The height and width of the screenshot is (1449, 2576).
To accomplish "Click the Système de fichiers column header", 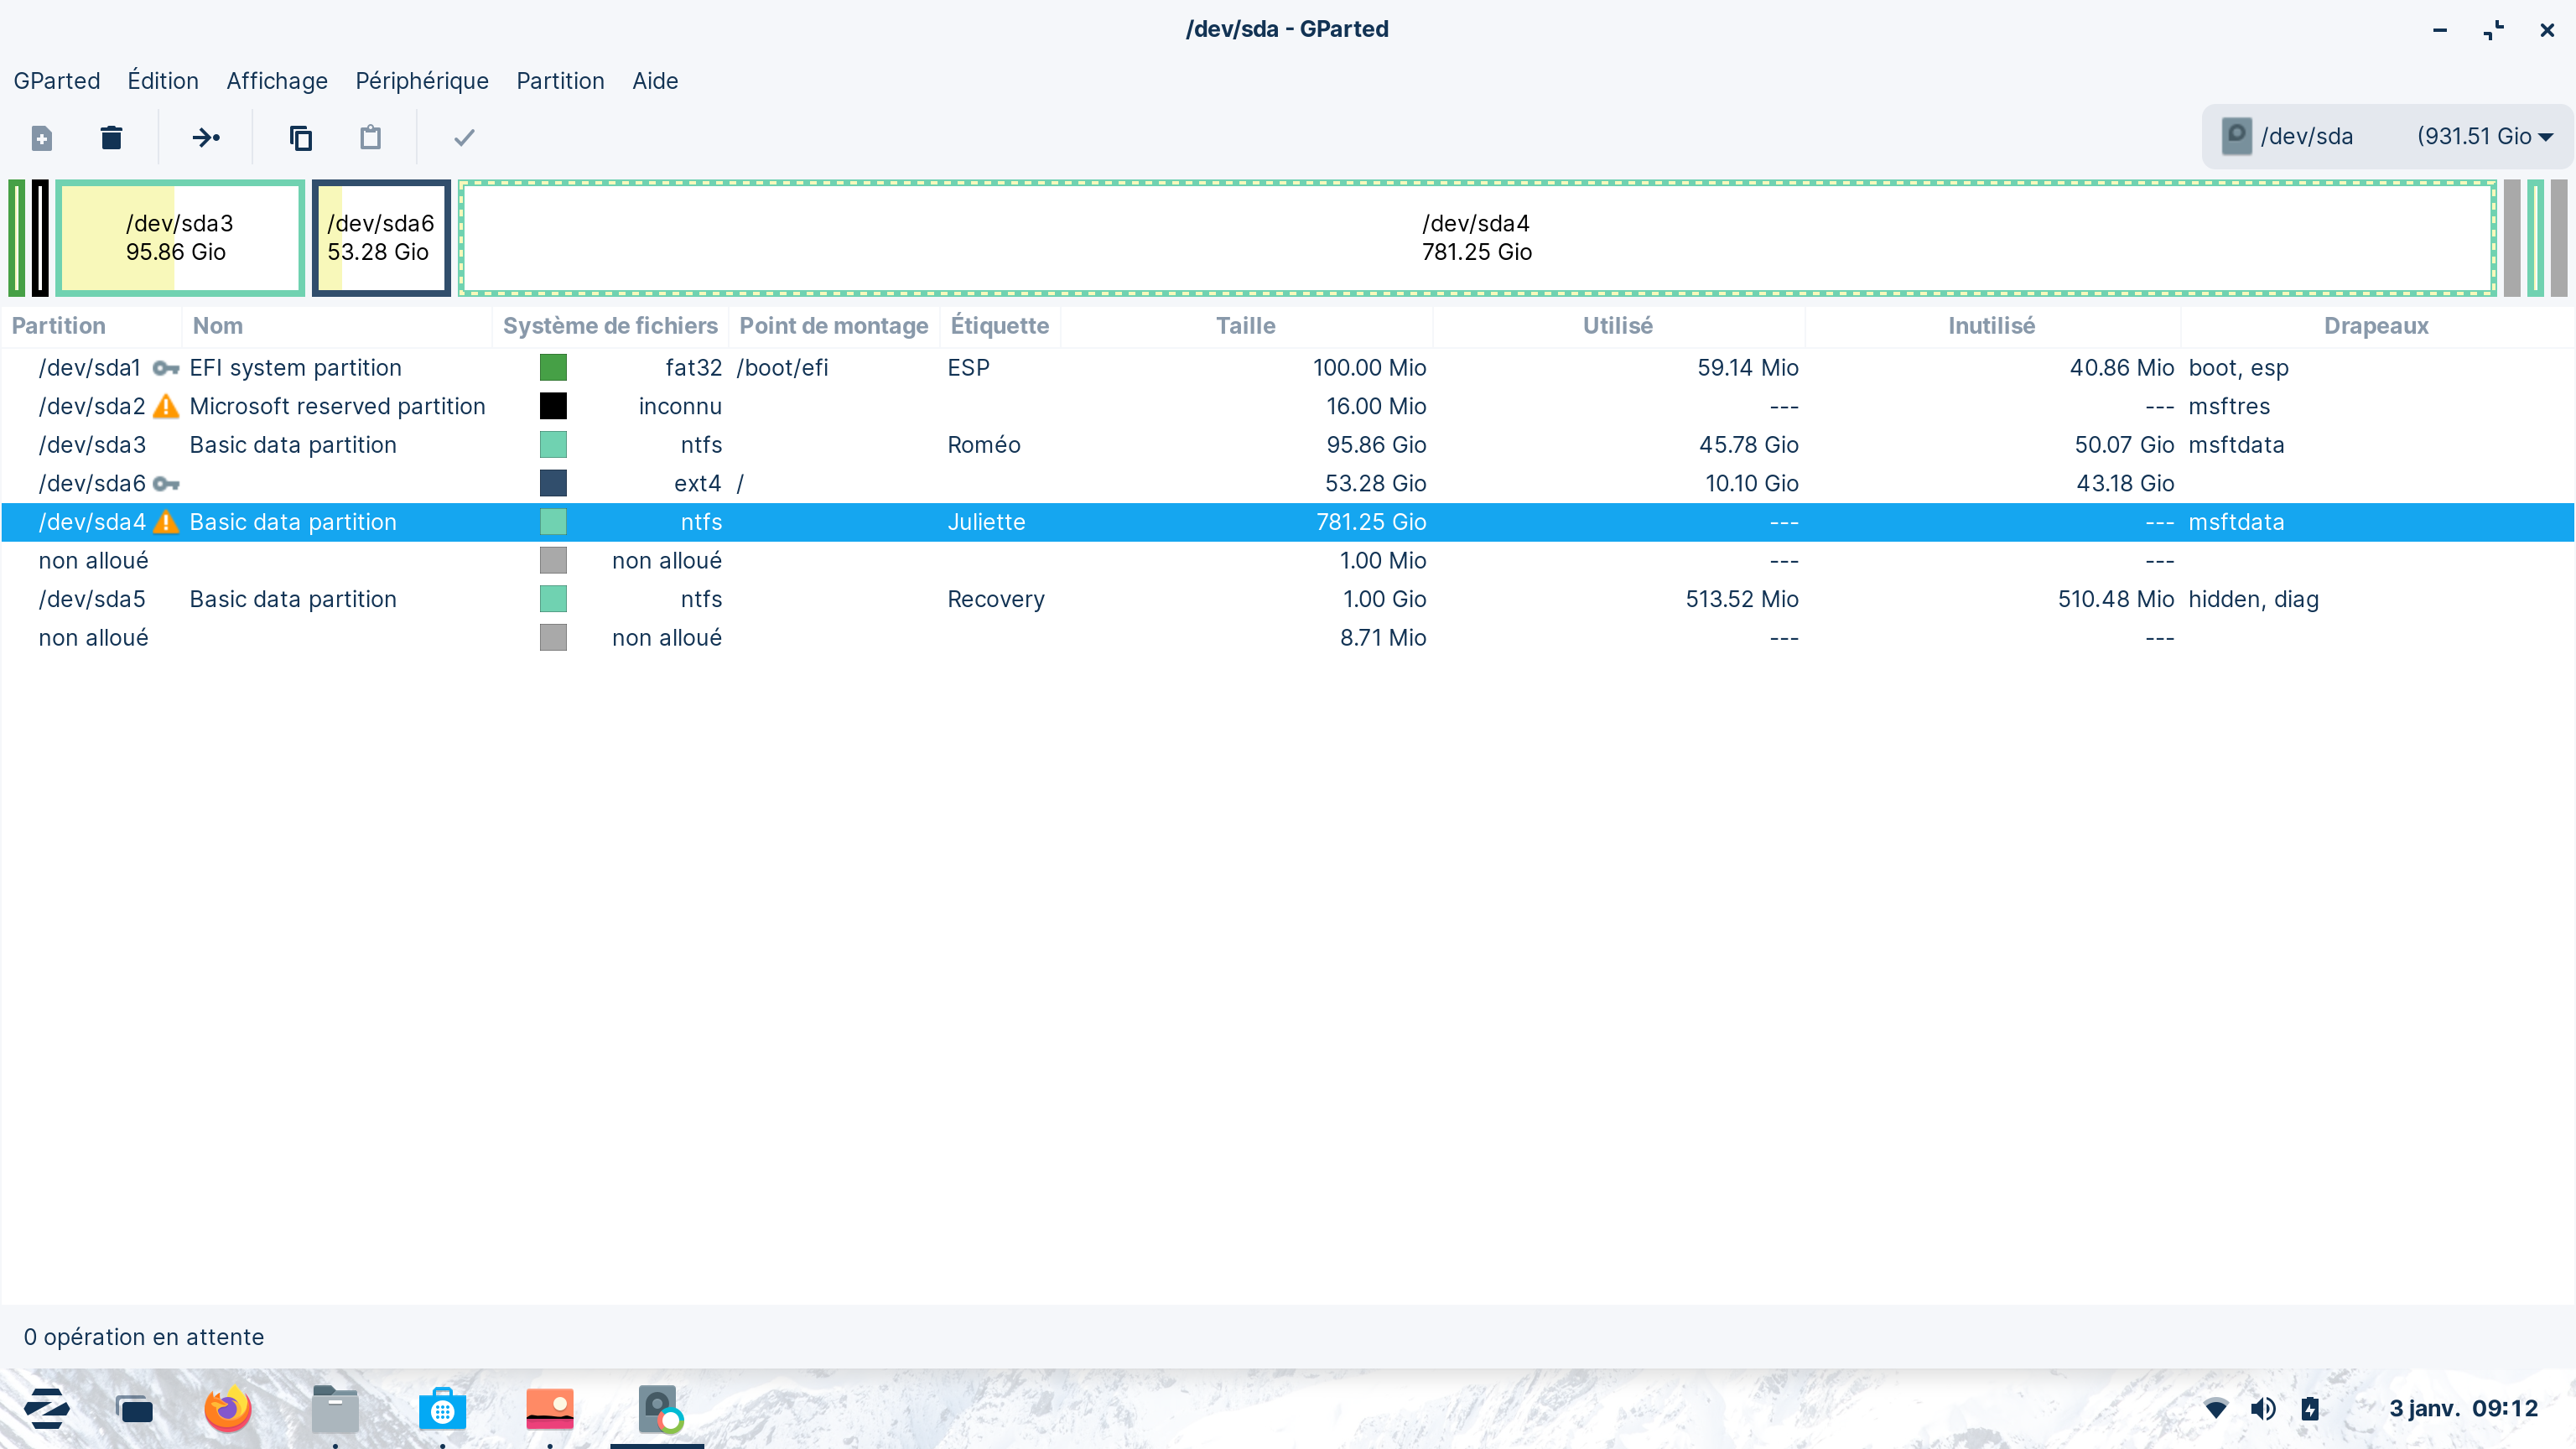I will [x=610, y=326].
